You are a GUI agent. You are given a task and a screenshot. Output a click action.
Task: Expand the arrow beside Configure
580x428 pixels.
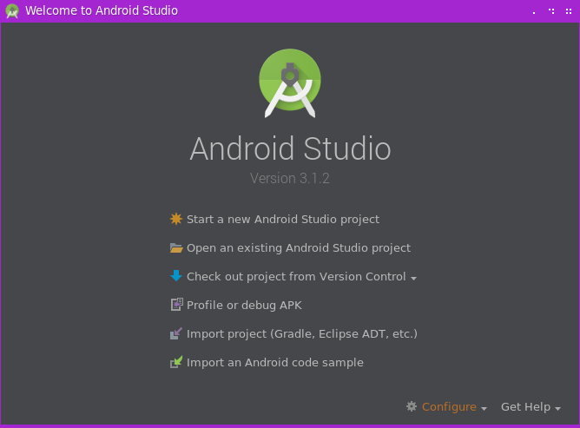click(484, 408)
